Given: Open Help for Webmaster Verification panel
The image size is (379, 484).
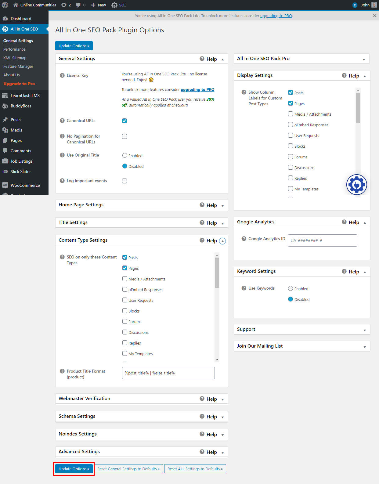Looking at the screenshot, I should [208, 399].
